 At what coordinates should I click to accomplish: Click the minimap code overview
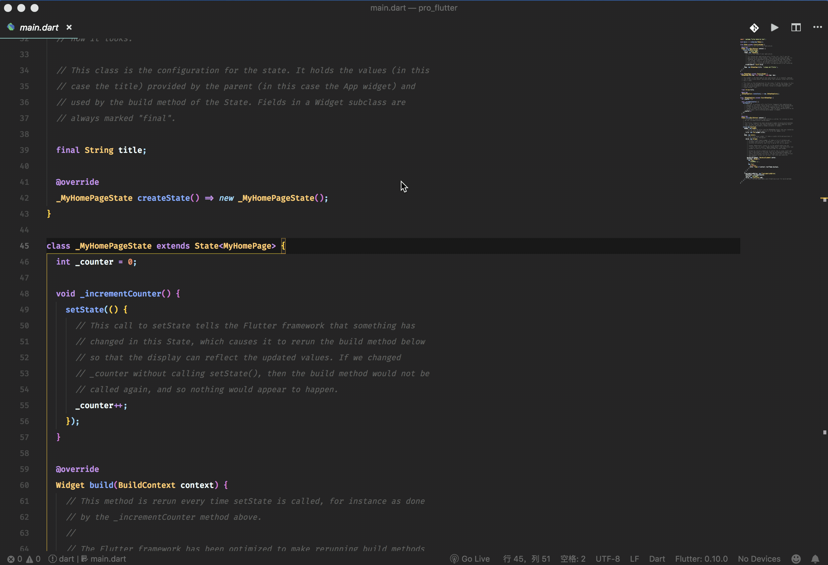tap(766, 110)
